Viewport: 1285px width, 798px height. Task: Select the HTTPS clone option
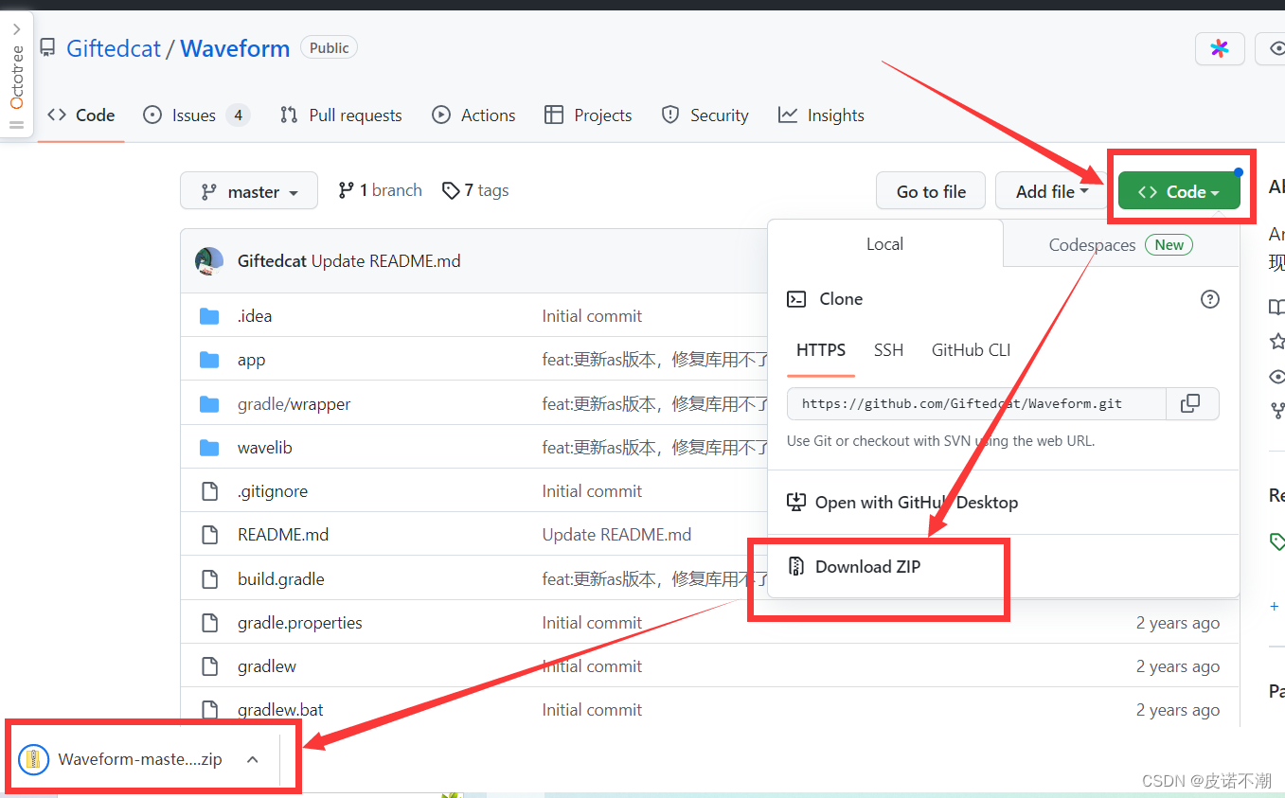821,350
